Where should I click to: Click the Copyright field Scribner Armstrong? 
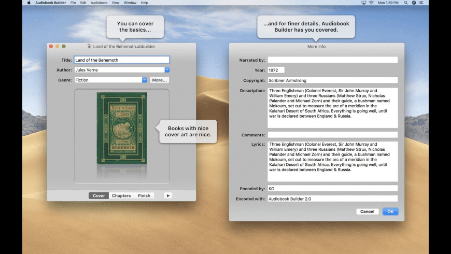[x=332, y=80]
